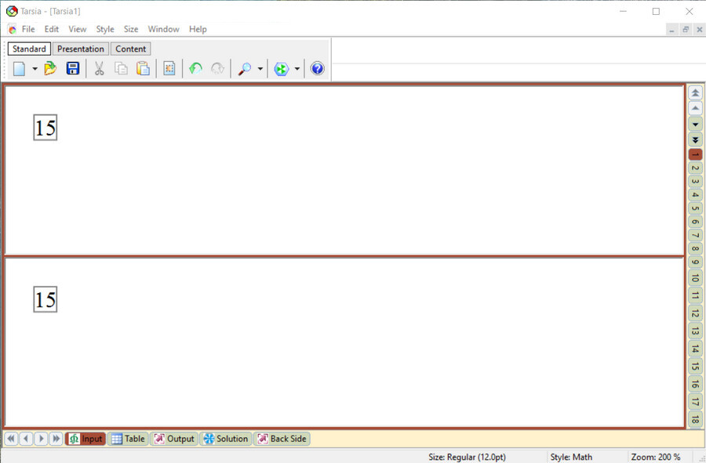Screen dimensions: 706x463
Task: Click Zoom: 200 % in status bar
Action: coord(656,458)
